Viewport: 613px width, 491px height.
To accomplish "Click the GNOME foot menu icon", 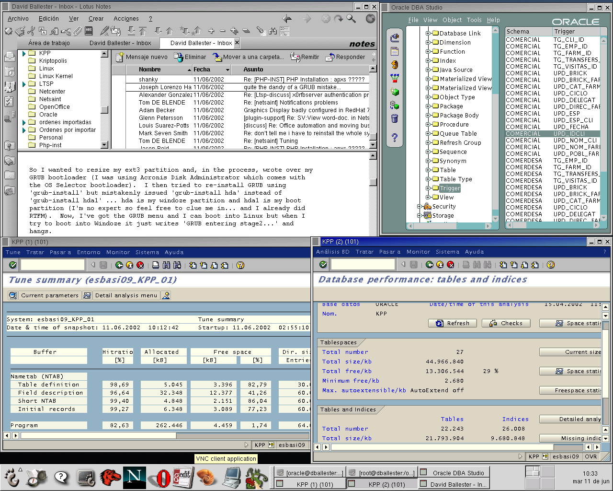I will pos(12,478).
